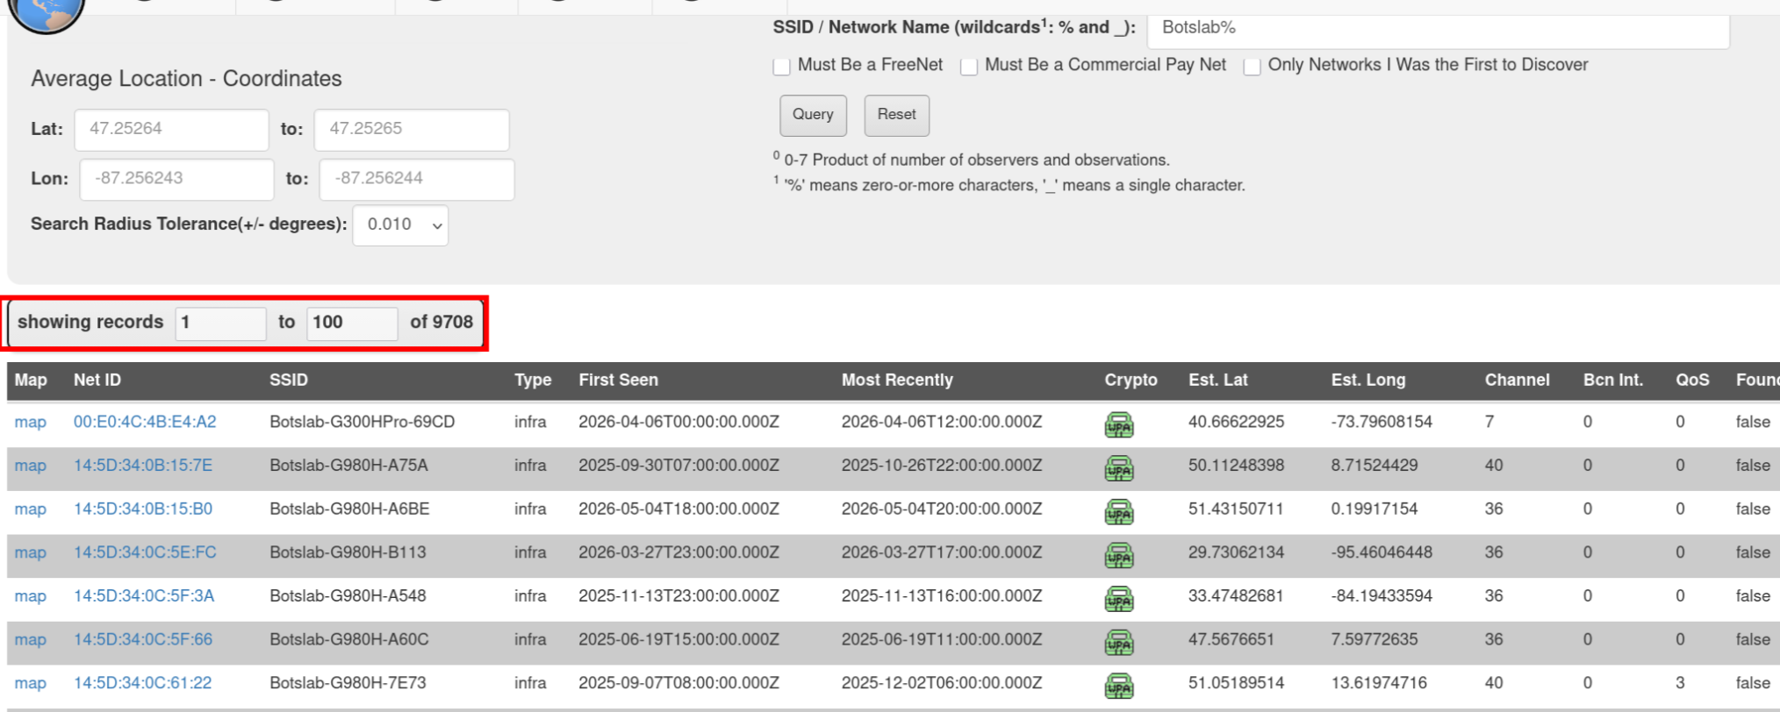Click the Est. Lat column header

[x=1217, y=381]
